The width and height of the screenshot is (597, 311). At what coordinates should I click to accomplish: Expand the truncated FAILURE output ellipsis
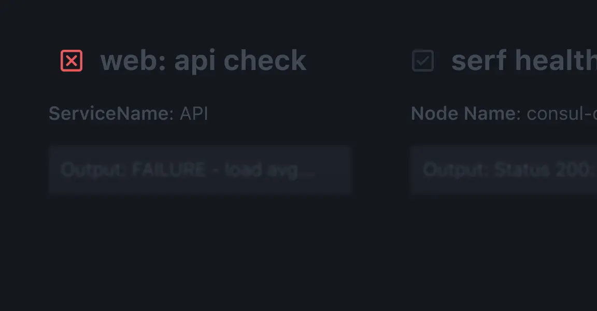tap(308, 170)
